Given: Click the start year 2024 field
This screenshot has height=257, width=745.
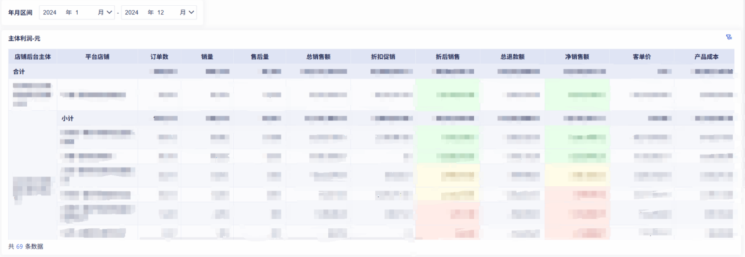Looking at the screenshot, I should (50, 12).
